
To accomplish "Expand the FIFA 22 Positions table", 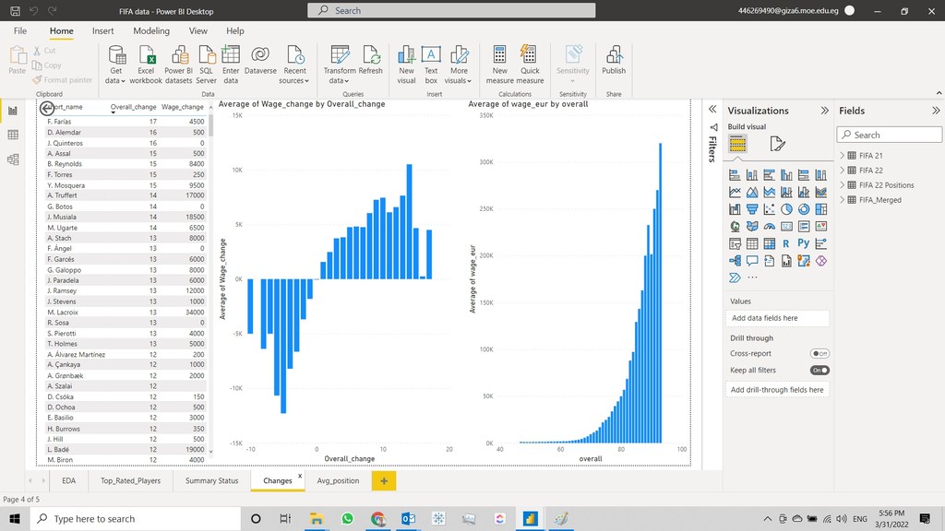I will tap(842, 184).
